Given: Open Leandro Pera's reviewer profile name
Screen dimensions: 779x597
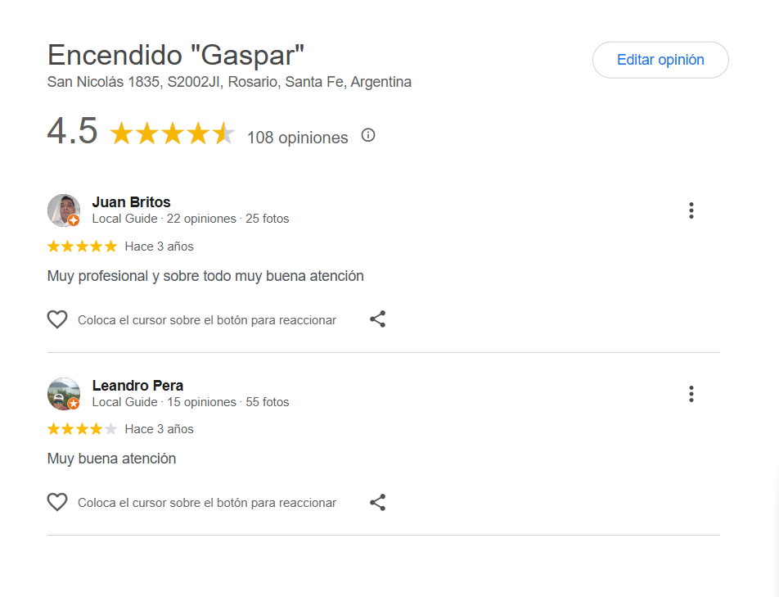Looking at the screenshot, I should pos(137,386).
